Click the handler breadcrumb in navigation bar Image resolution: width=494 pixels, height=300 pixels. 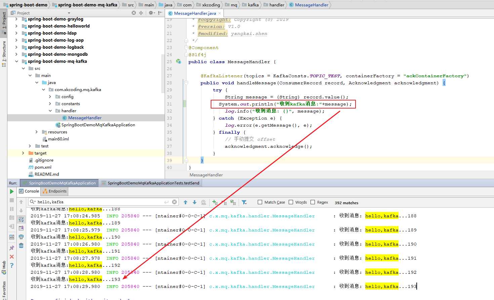click(x=274, y=5)
